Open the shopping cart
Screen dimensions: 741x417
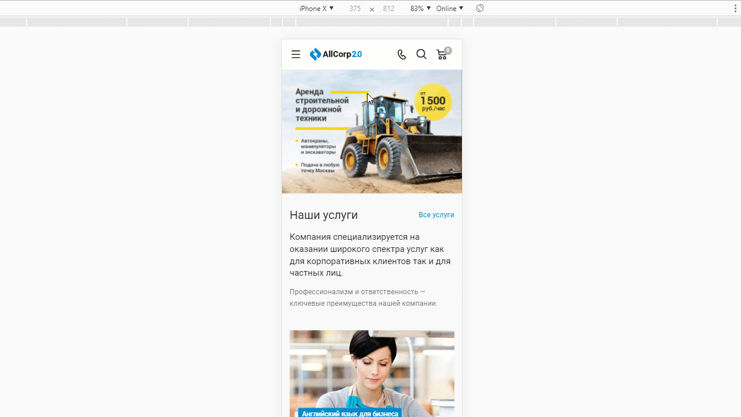[x=443, y=53]
